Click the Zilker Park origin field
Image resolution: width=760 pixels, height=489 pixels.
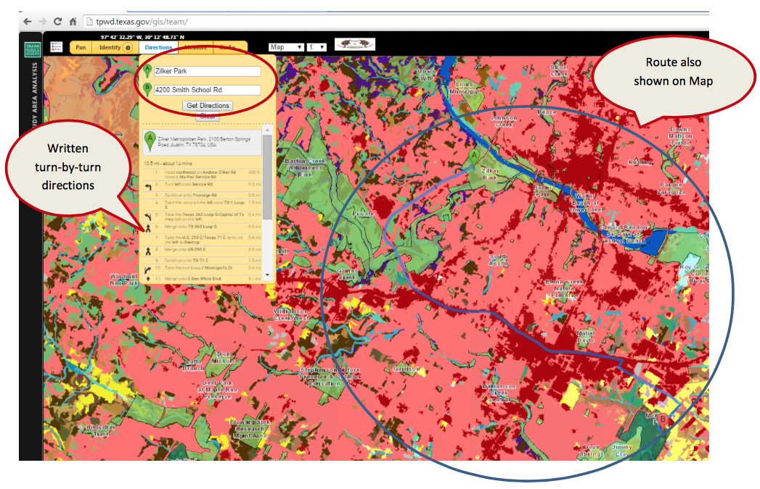coord(207,72)
